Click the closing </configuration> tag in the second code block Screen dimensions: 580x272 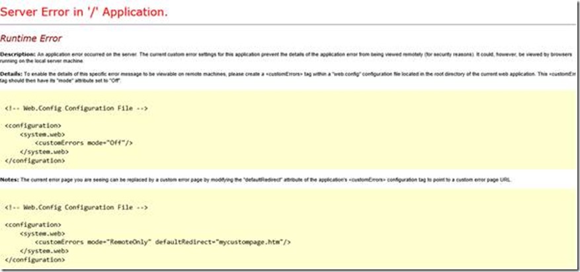pyautogui.click(x=35, y=260)
